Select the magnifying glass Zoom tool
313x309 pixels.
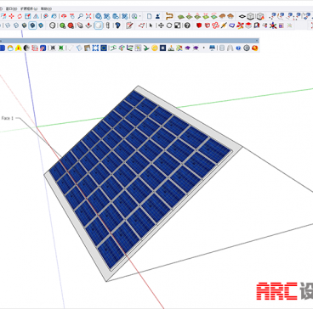(x=81, y=16)
